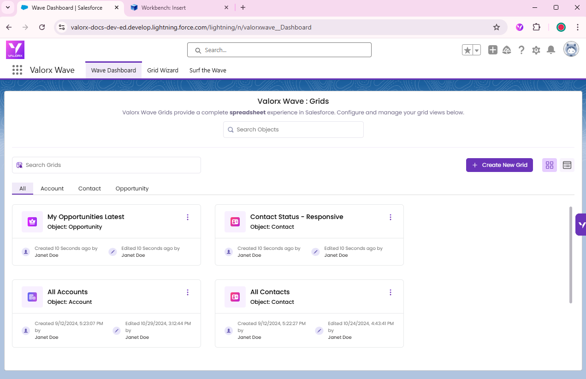586x379 pixels.
Task: Open the All Contacts grid title
Action: click(x=270, y=292)
